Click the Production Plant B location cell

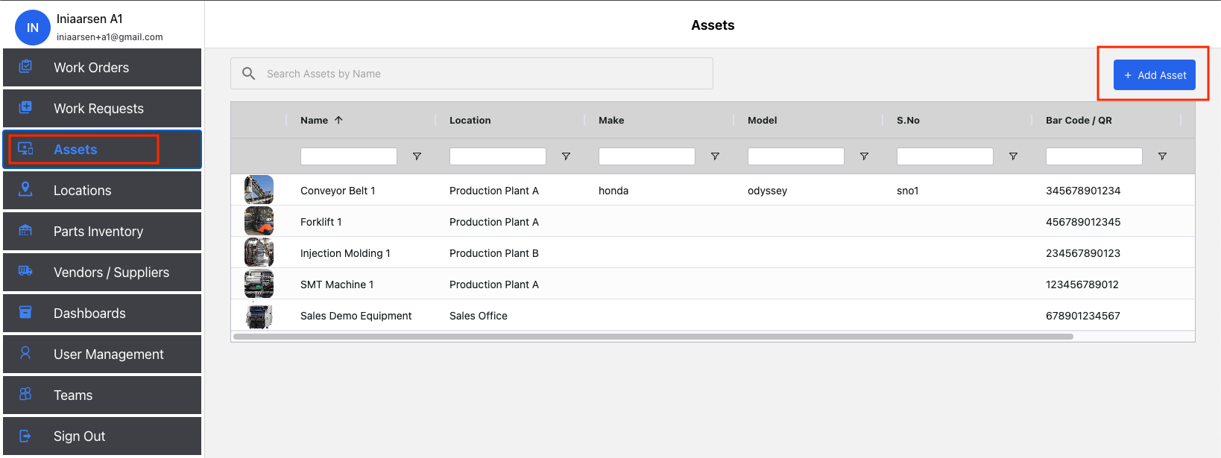click(x=494, y=253)
